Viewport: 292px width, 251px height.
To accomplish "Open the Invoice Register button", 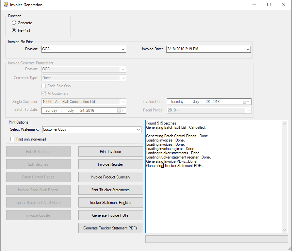I will pos(111,164).
